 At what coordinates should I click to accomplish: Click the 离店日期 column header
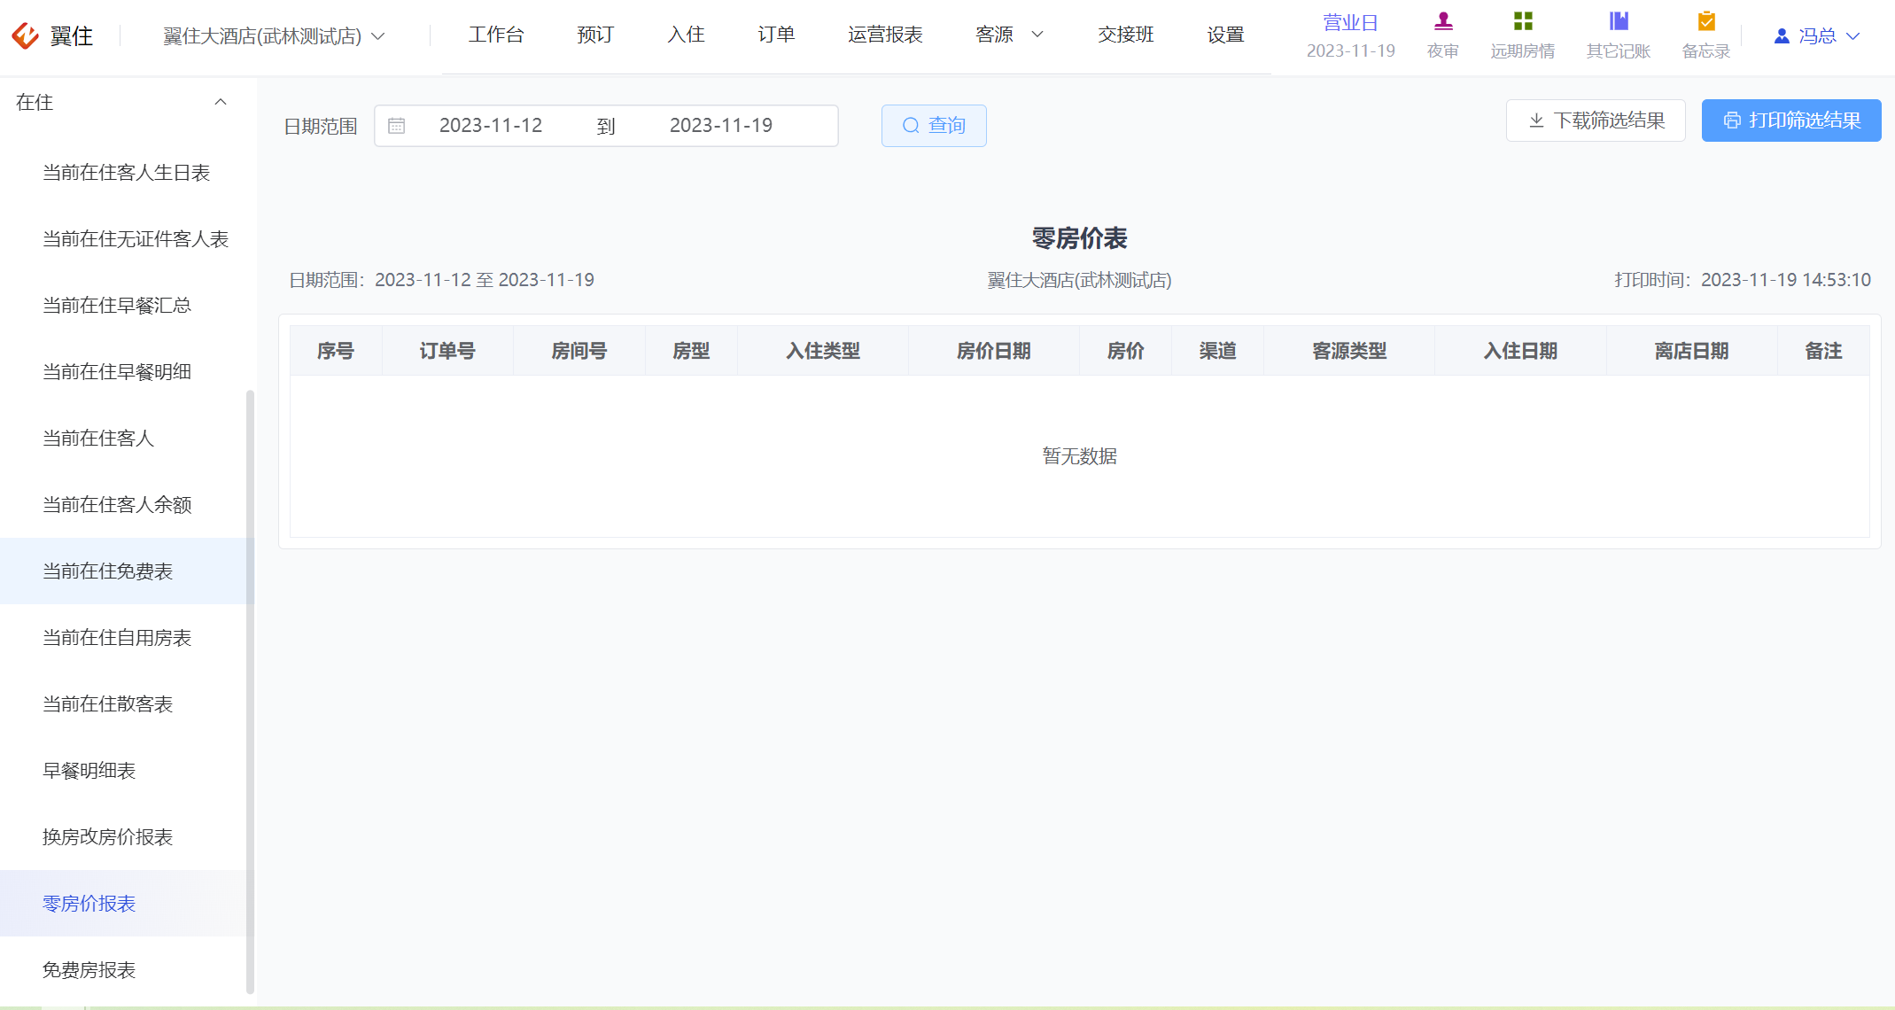[x=1692, y=351]
